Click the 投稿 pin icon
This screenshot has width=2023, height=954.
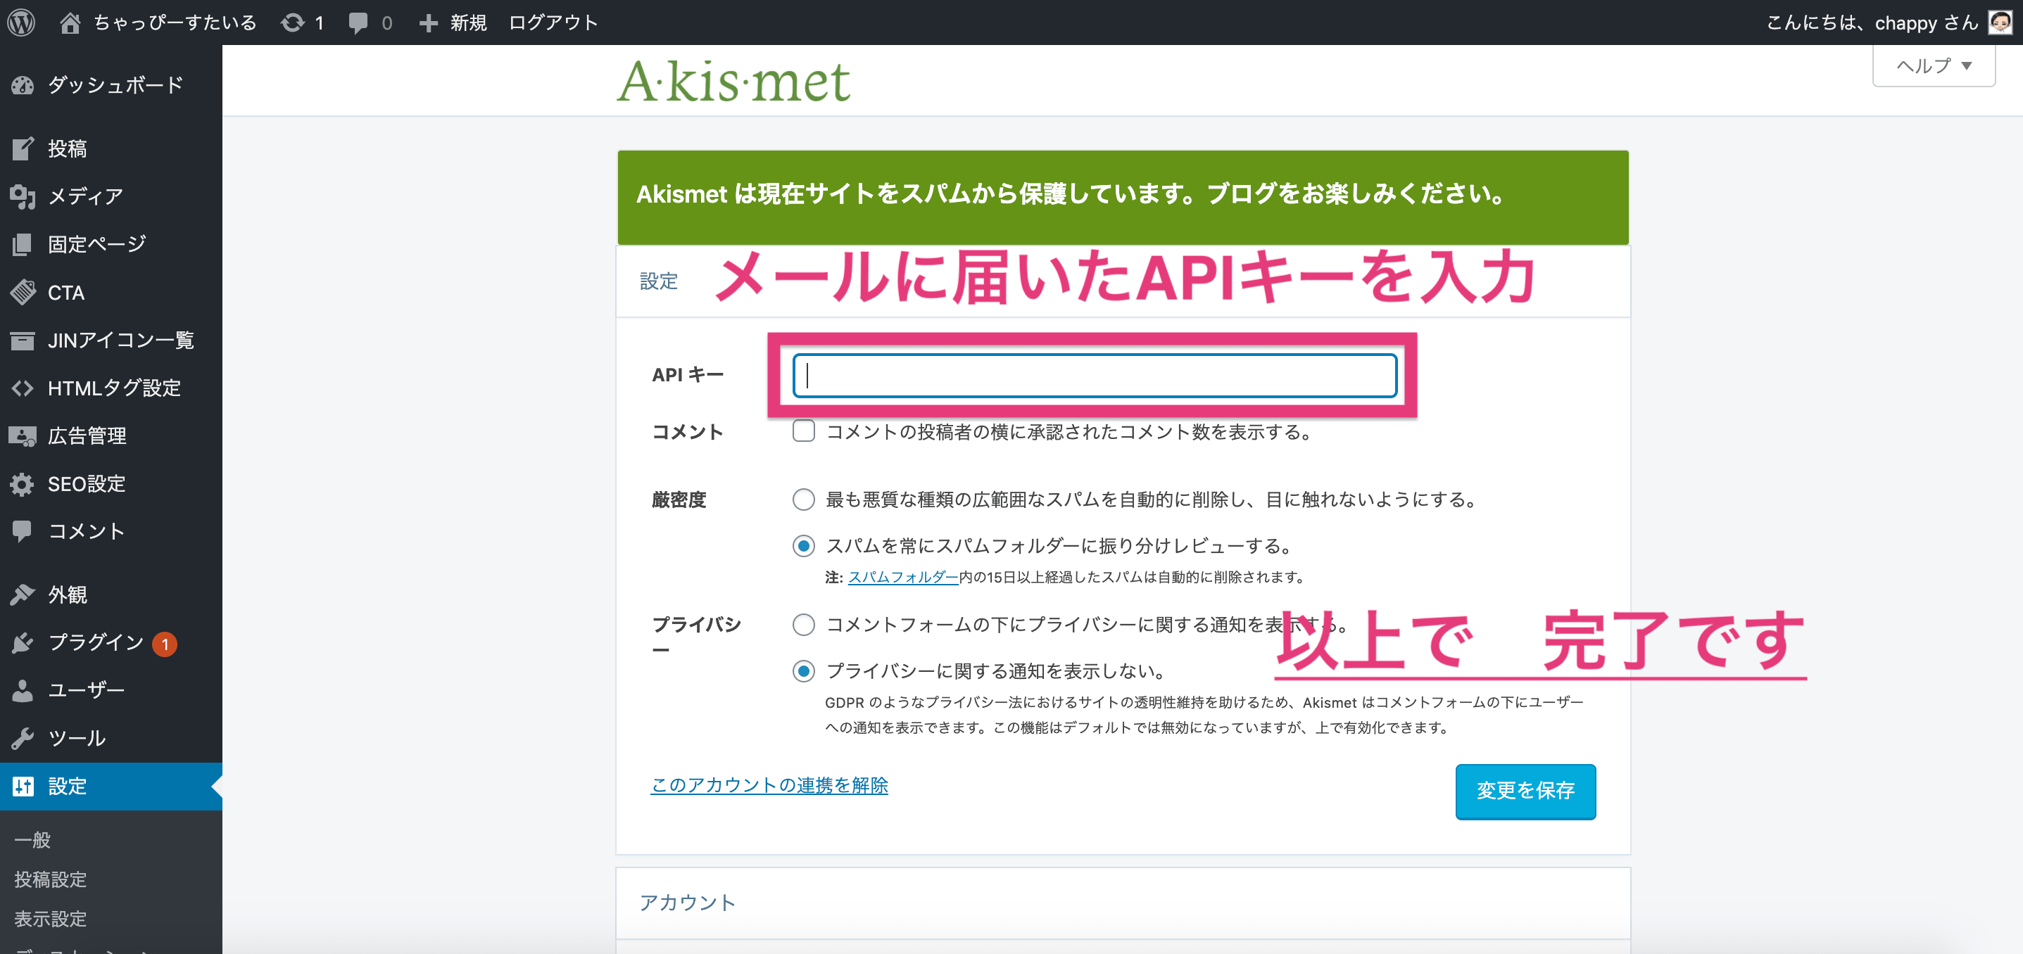pyautogui.click(x=23, y=148)
